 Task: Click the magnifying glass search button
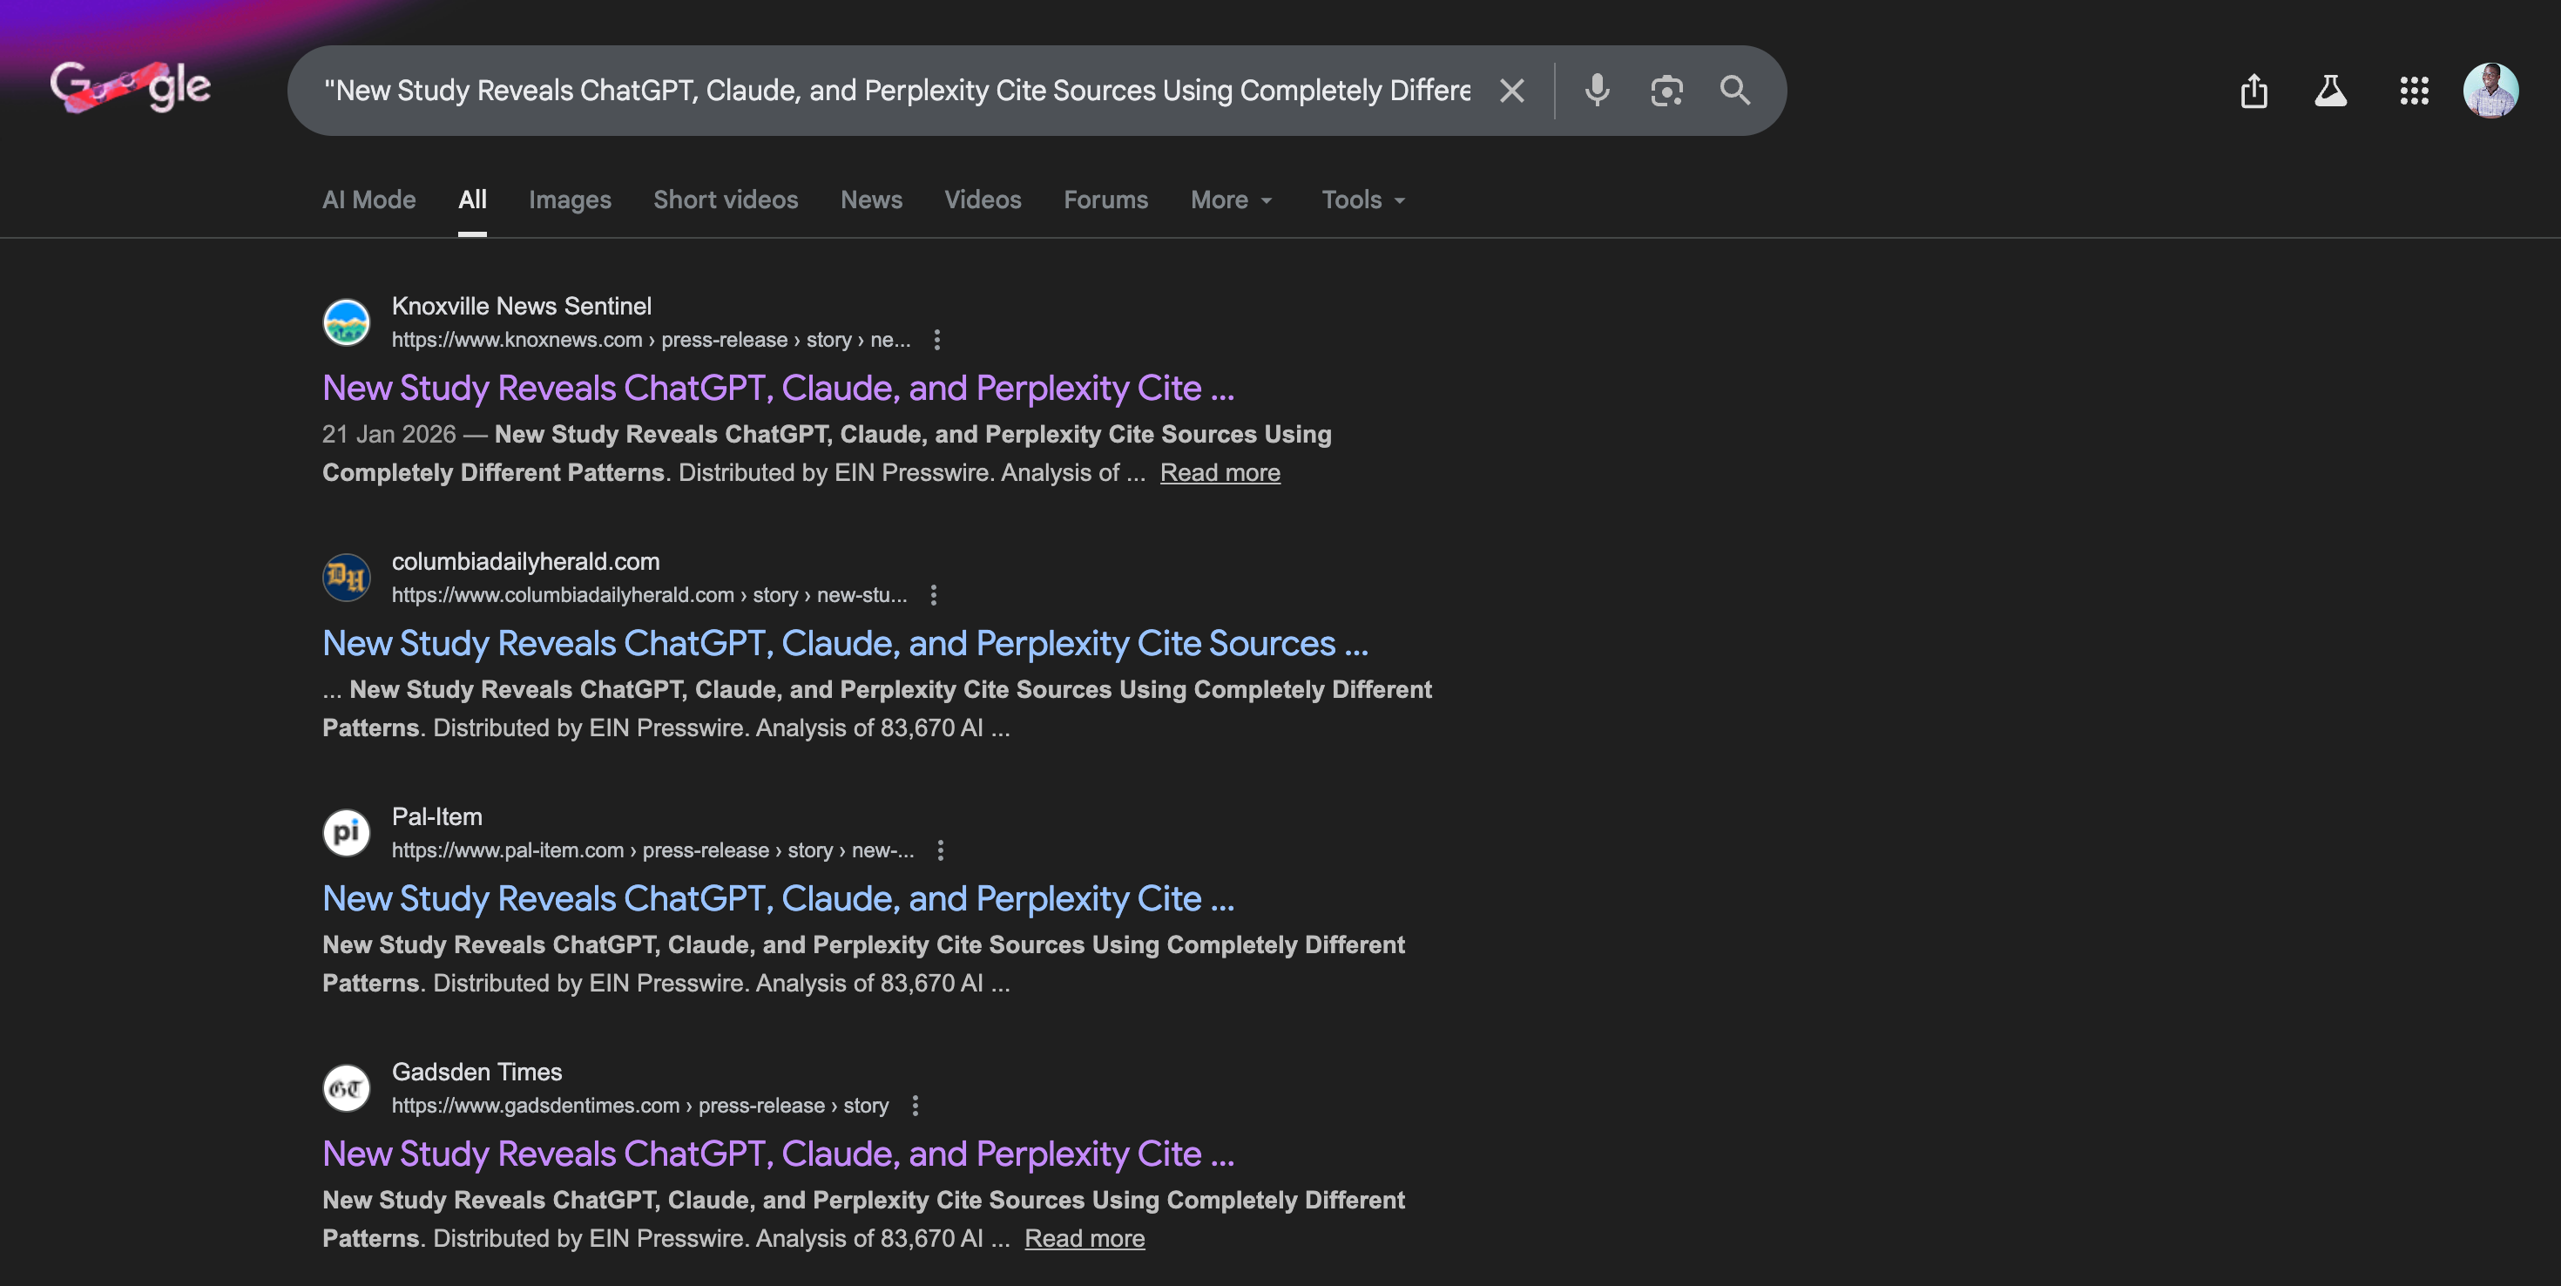point(1735,91)
